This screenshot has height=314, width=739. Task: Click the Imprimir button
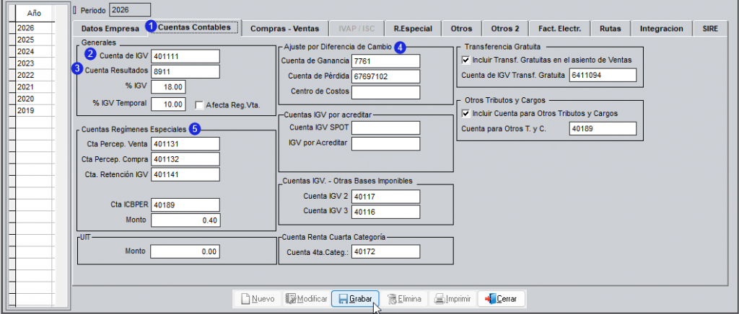452,298
